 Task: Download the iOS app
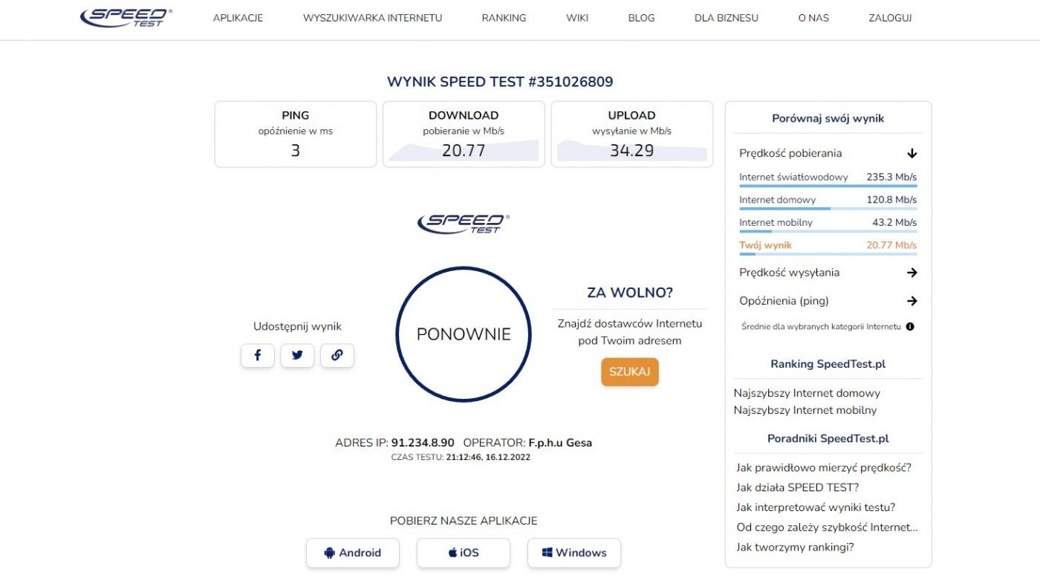coord(464,553)
